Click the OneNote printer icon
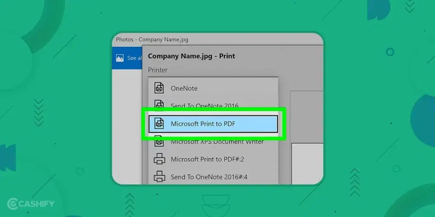435x217 pixels. 159,88
